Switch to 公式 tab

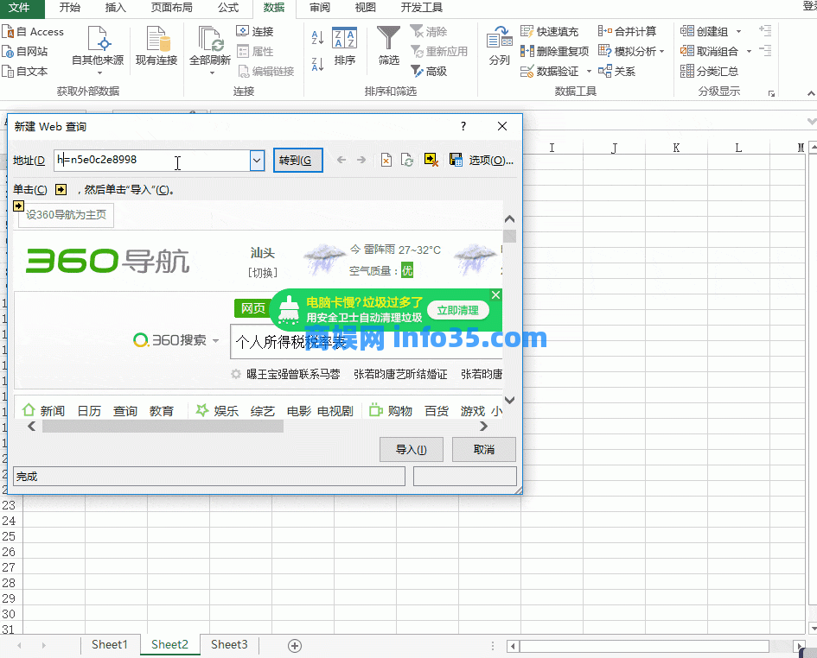coord(228,7)
